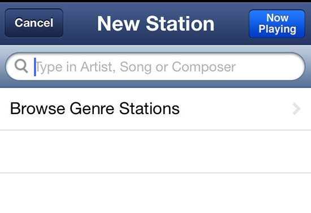Click the blinking blue text cursor
The height and width of the screenshot is (213, 311).
click(35, 67)
